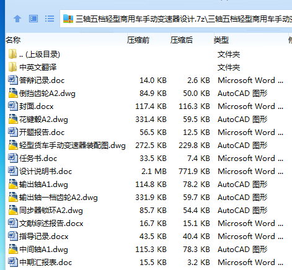The width and height of the screenshot is (292, 270).
Task: Click 59.5 KB compressed size of 花键毂A2.dwg
Action: (197, 120)
